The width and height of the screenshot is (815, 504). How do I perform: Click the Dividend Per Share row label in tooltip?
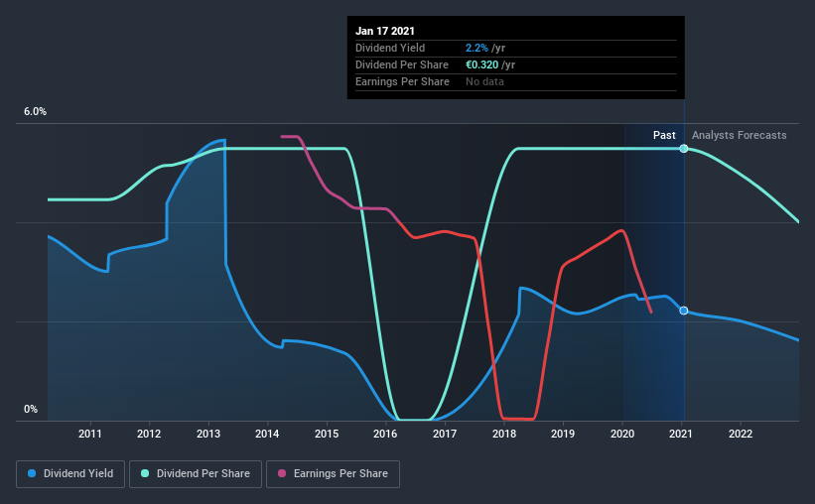click(x=402, y=64)
